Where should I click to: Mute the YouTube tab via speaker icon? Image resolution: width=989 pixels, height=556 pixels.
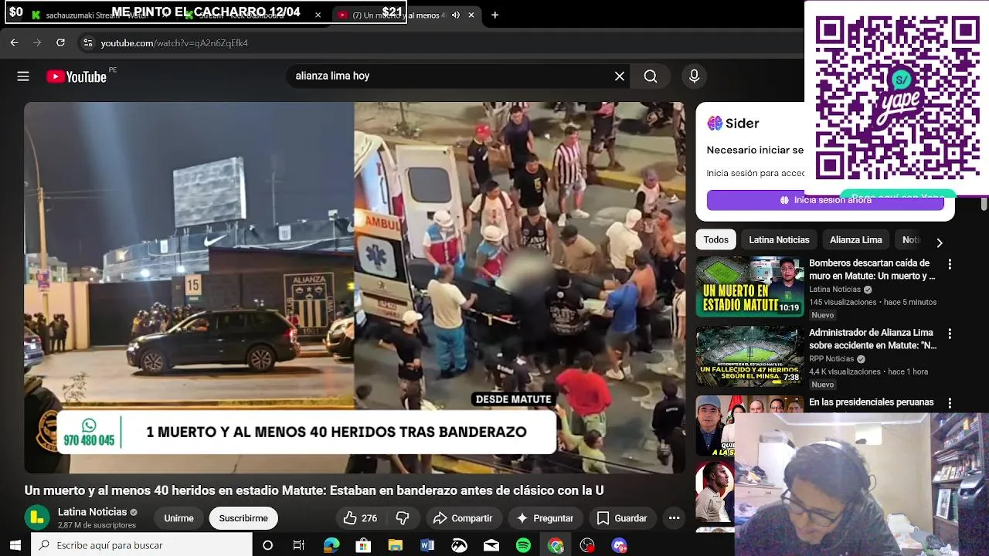(x=456, y=15)
